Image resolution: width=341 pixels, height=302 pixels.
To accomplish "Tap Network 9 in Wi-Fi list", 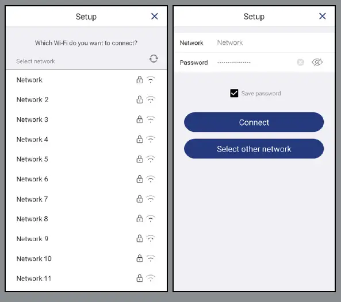I will [86, 239].
